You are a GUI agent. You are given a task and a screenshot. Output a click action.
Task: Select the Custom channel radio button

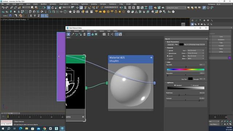click(167, 59)
